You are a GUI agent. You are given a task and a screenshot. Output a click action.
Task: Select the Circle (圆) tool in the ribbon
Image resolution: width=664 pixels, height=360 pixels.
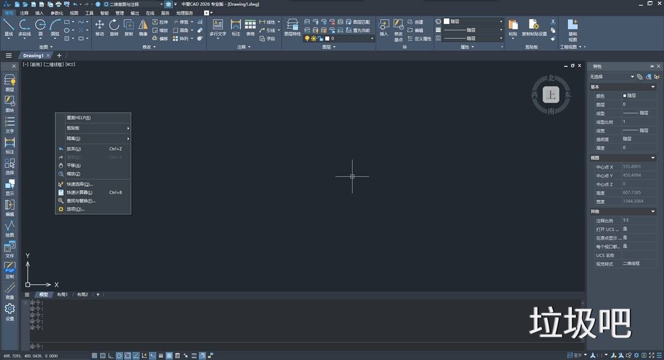(40, 25)
